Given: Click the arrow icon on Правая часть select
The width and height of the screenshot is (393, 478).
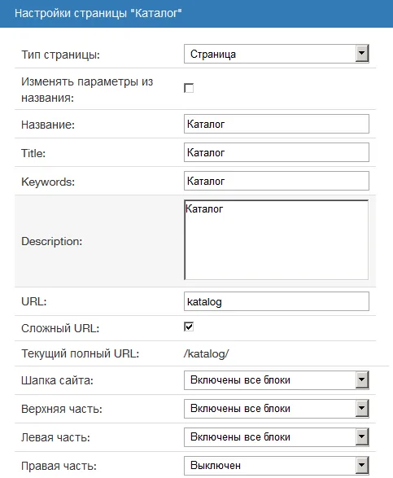Looking at the screenshot, I should [362, 465].
